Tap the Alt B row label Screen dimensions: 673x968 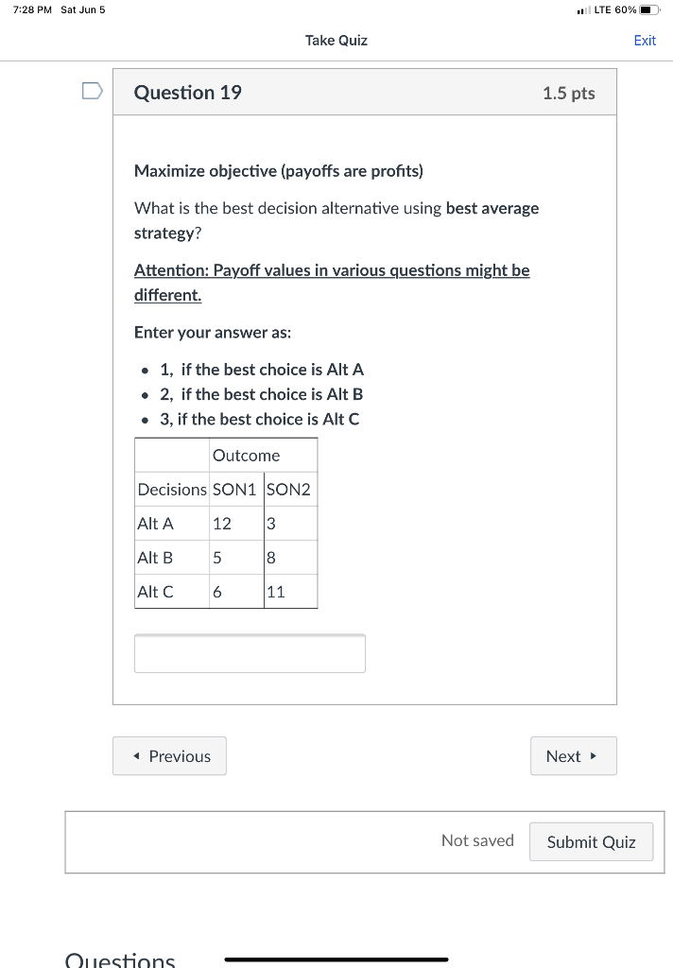[155, 558]
